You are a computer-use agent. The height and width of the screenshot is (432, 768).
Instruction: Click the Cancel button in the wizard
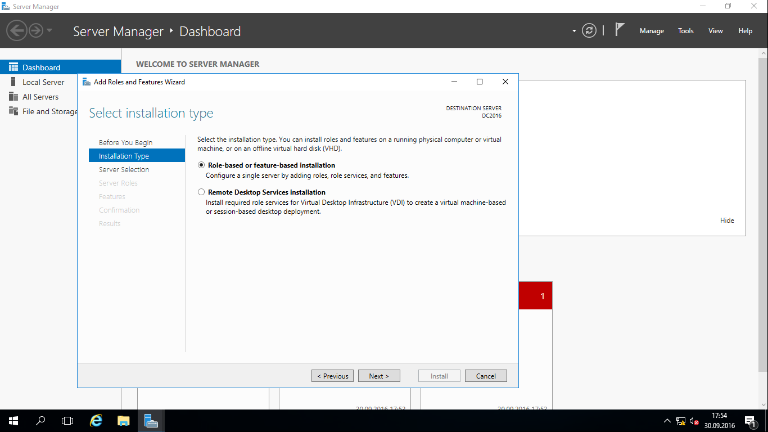pyautogui.click(x=486, y=376)
